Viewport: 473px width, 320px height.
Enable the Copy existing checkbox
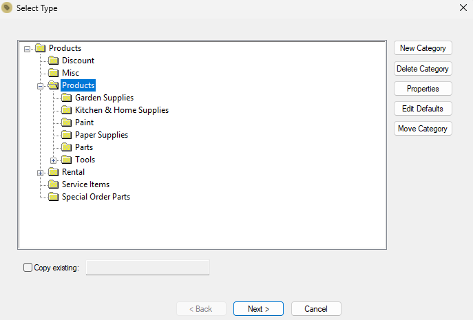[28, 268]
